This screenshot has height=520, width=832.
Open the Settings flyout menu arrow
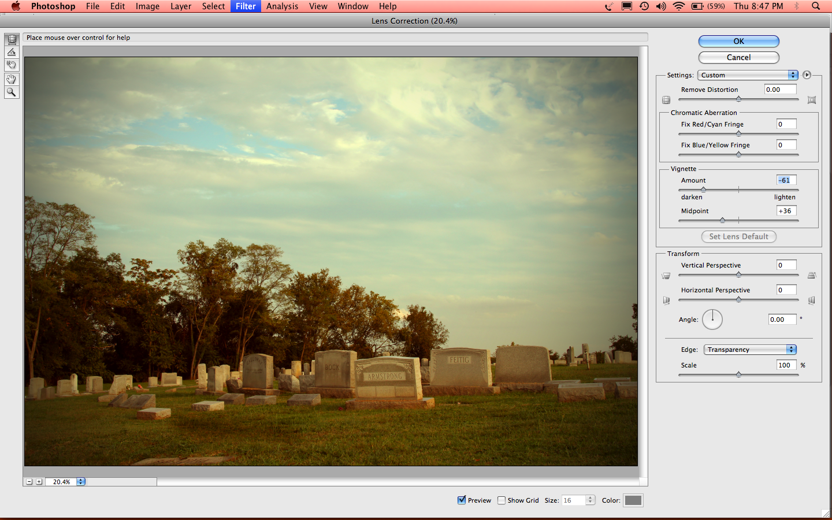pos(807,75)
